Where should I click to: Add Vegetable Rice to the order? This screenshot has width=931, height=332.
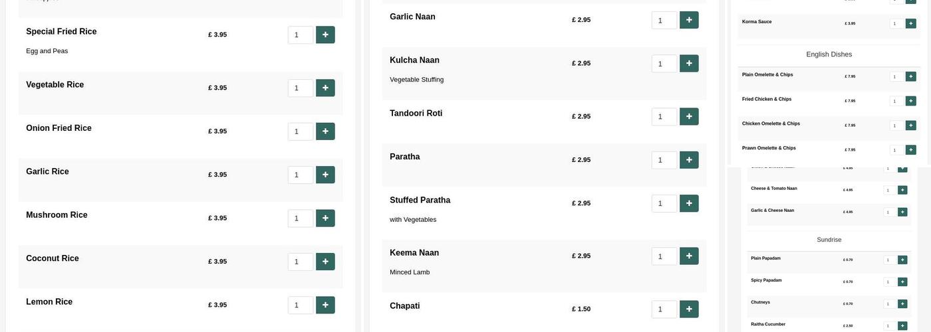tap(325, 88)
